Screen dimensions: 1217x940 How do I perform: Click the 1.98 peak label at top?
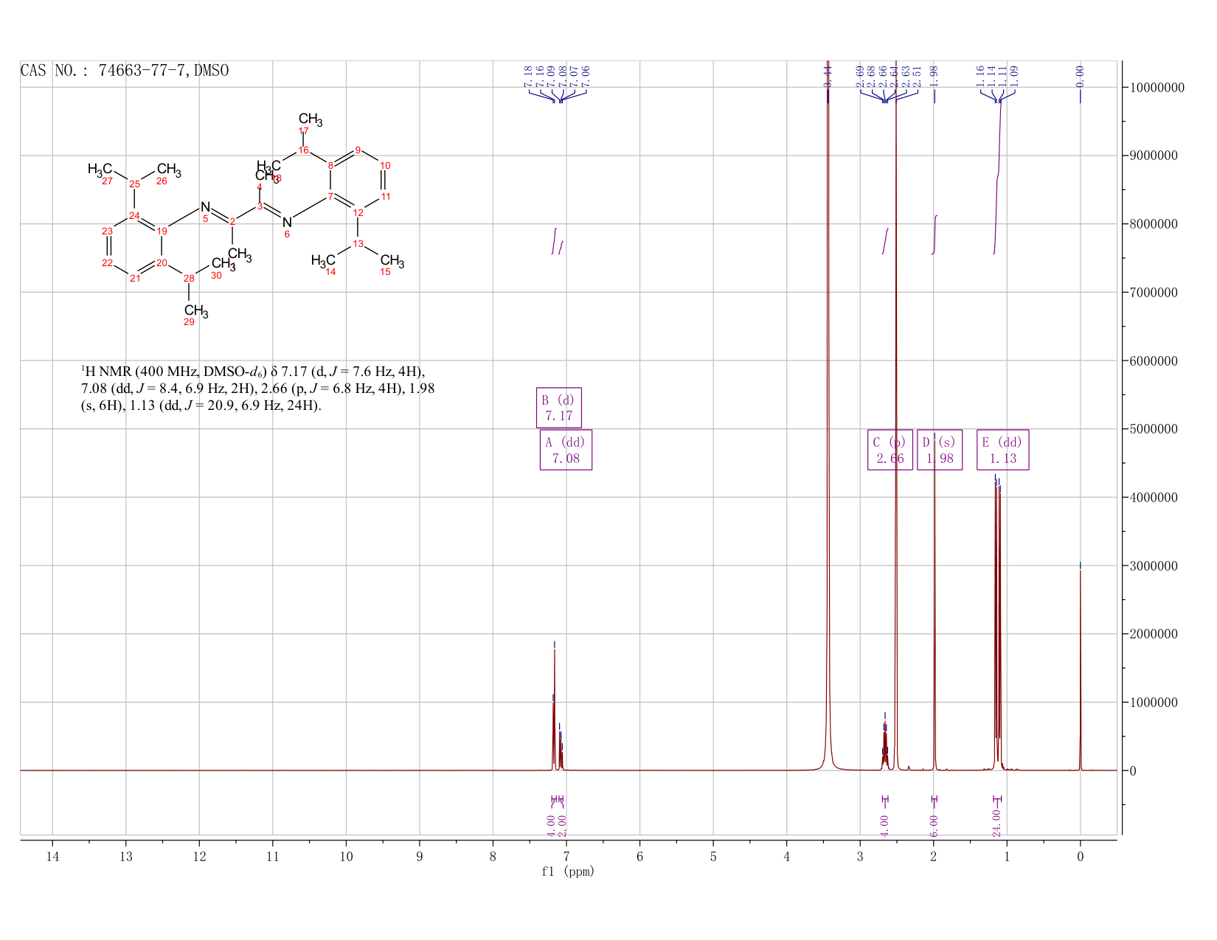point(934,74)
